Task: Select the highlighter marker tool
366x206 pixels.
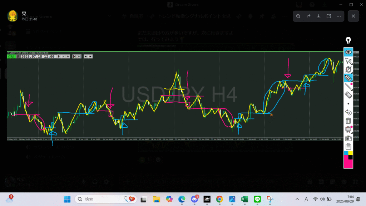Action: 348,78
